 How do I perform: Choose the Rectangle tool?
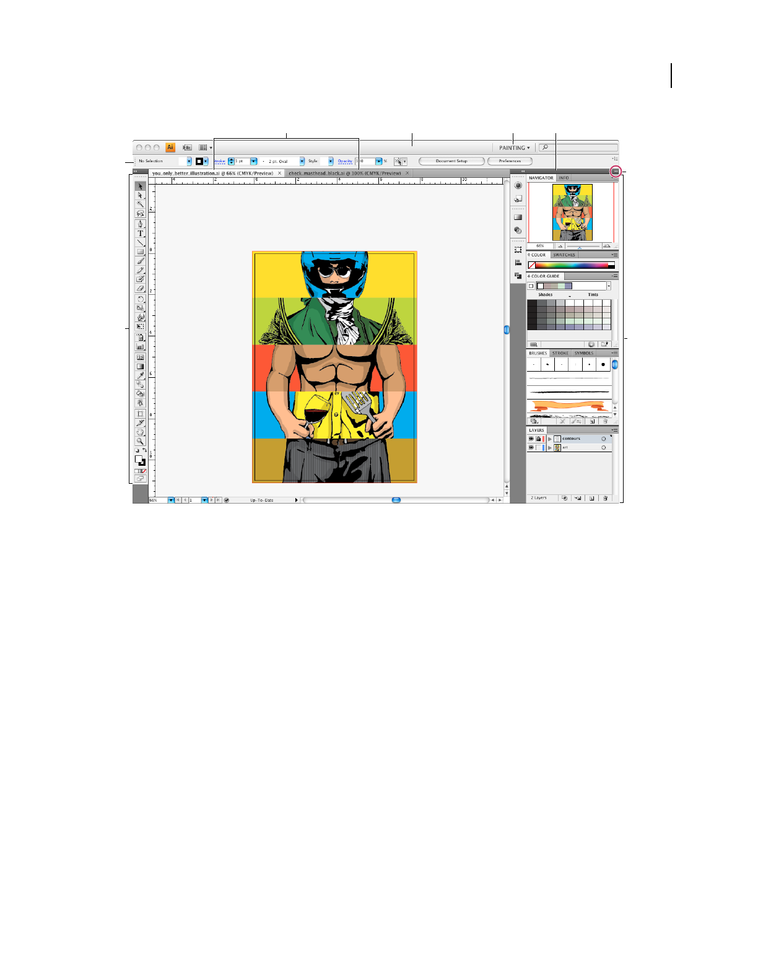[x=140, y=251]
